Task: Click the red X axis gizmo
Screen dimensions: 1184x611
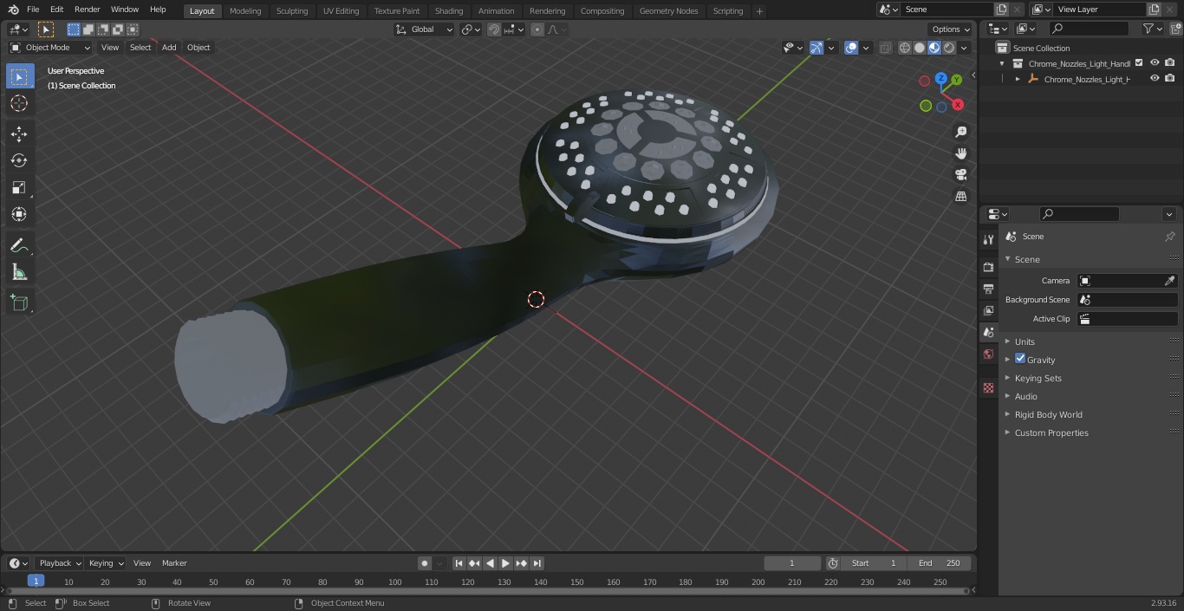Action: click(x=958, y=105)
